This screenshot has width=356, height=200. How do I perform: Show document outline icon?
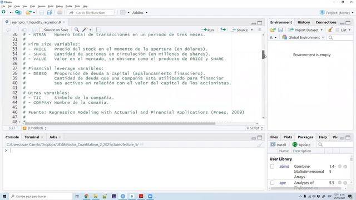tap(260, 29)
